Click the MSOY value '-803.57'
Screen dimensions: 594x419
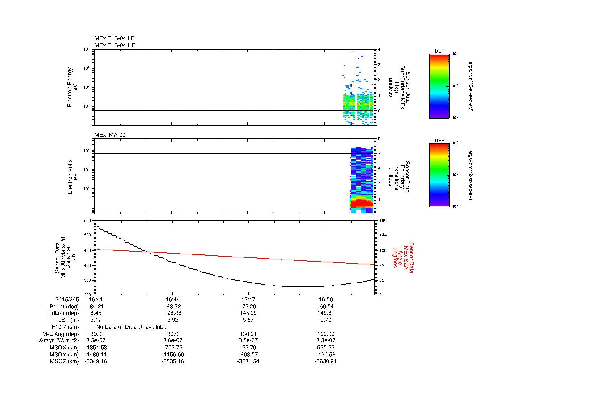[248, 355]
